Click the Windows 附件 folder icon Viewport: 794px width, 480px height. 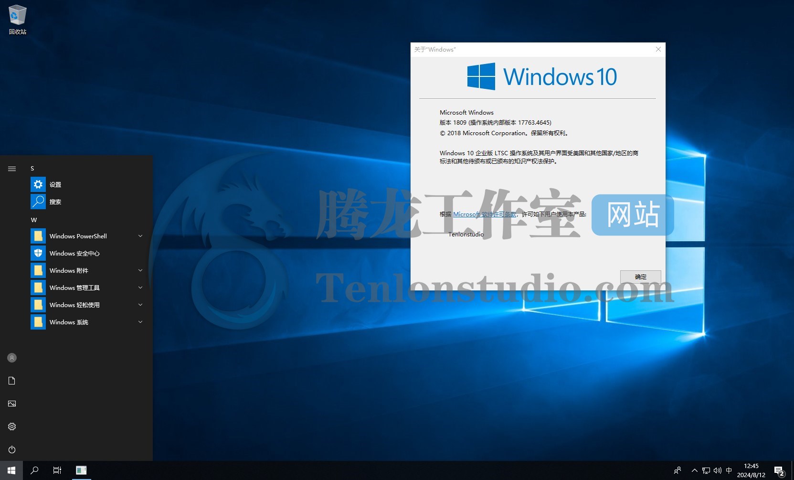[38, 270]
